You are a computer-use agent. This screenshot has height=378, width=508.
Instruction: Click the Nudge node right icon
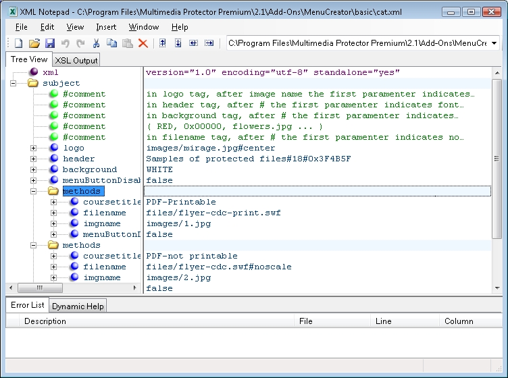click(209, 43)
